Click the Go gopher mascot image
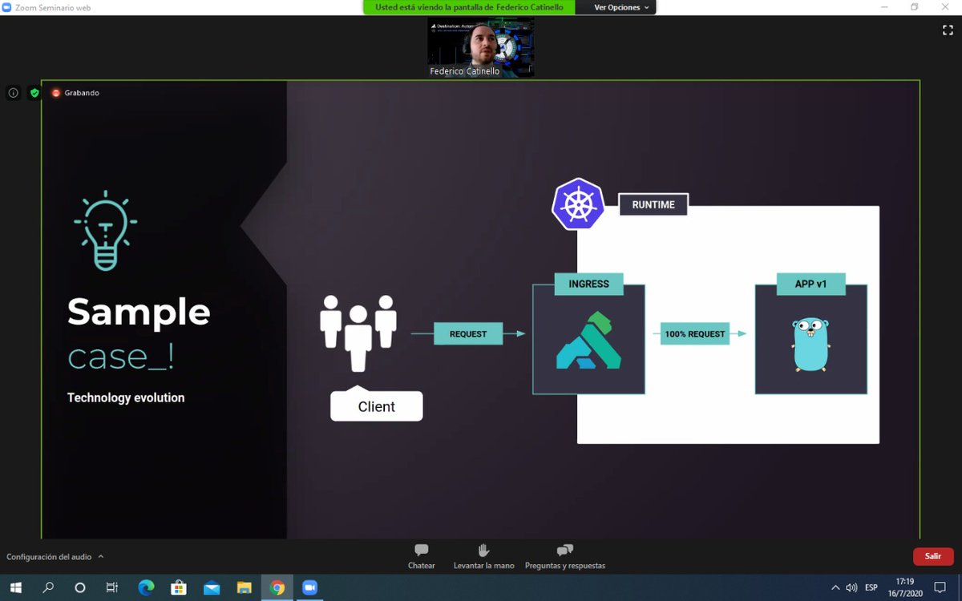 [810, 345]
